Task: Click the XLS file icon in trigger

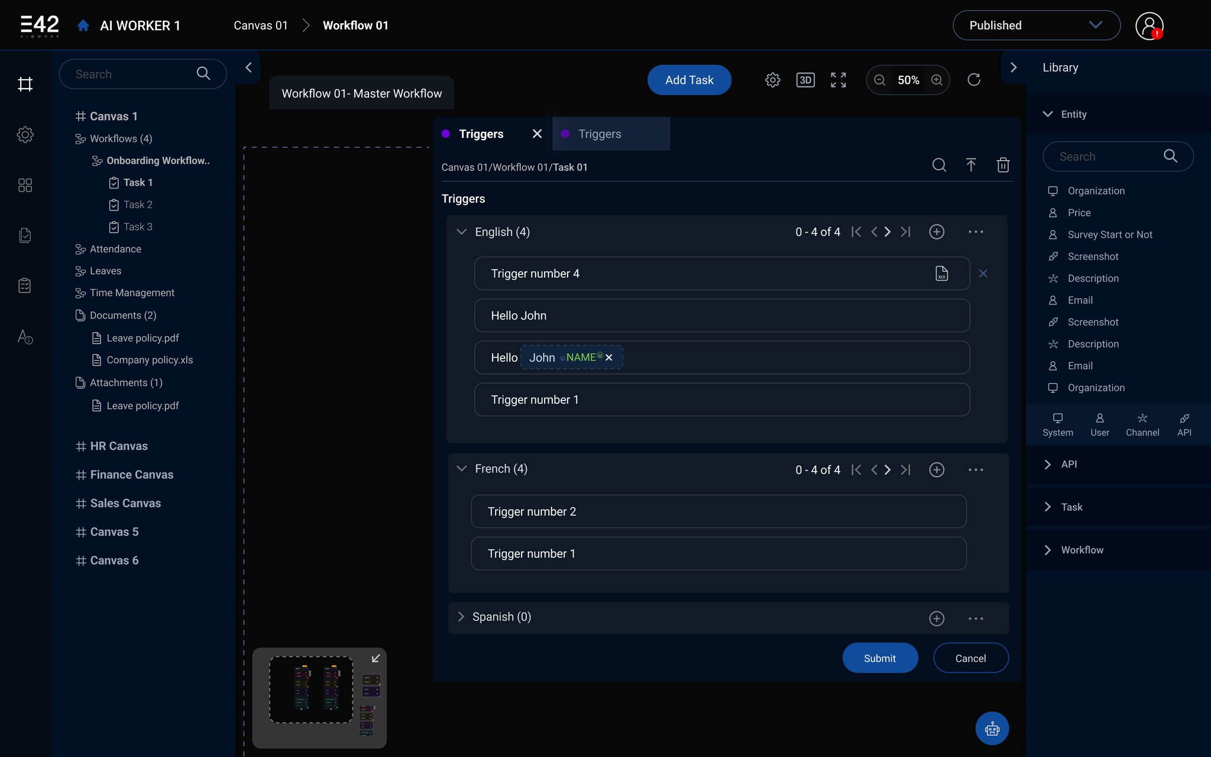Action: pyautogui.click(x=941, y=273)
